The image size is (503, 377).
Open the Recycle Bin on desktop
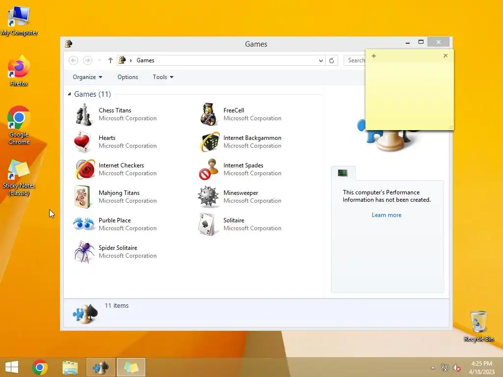(478, 326)
